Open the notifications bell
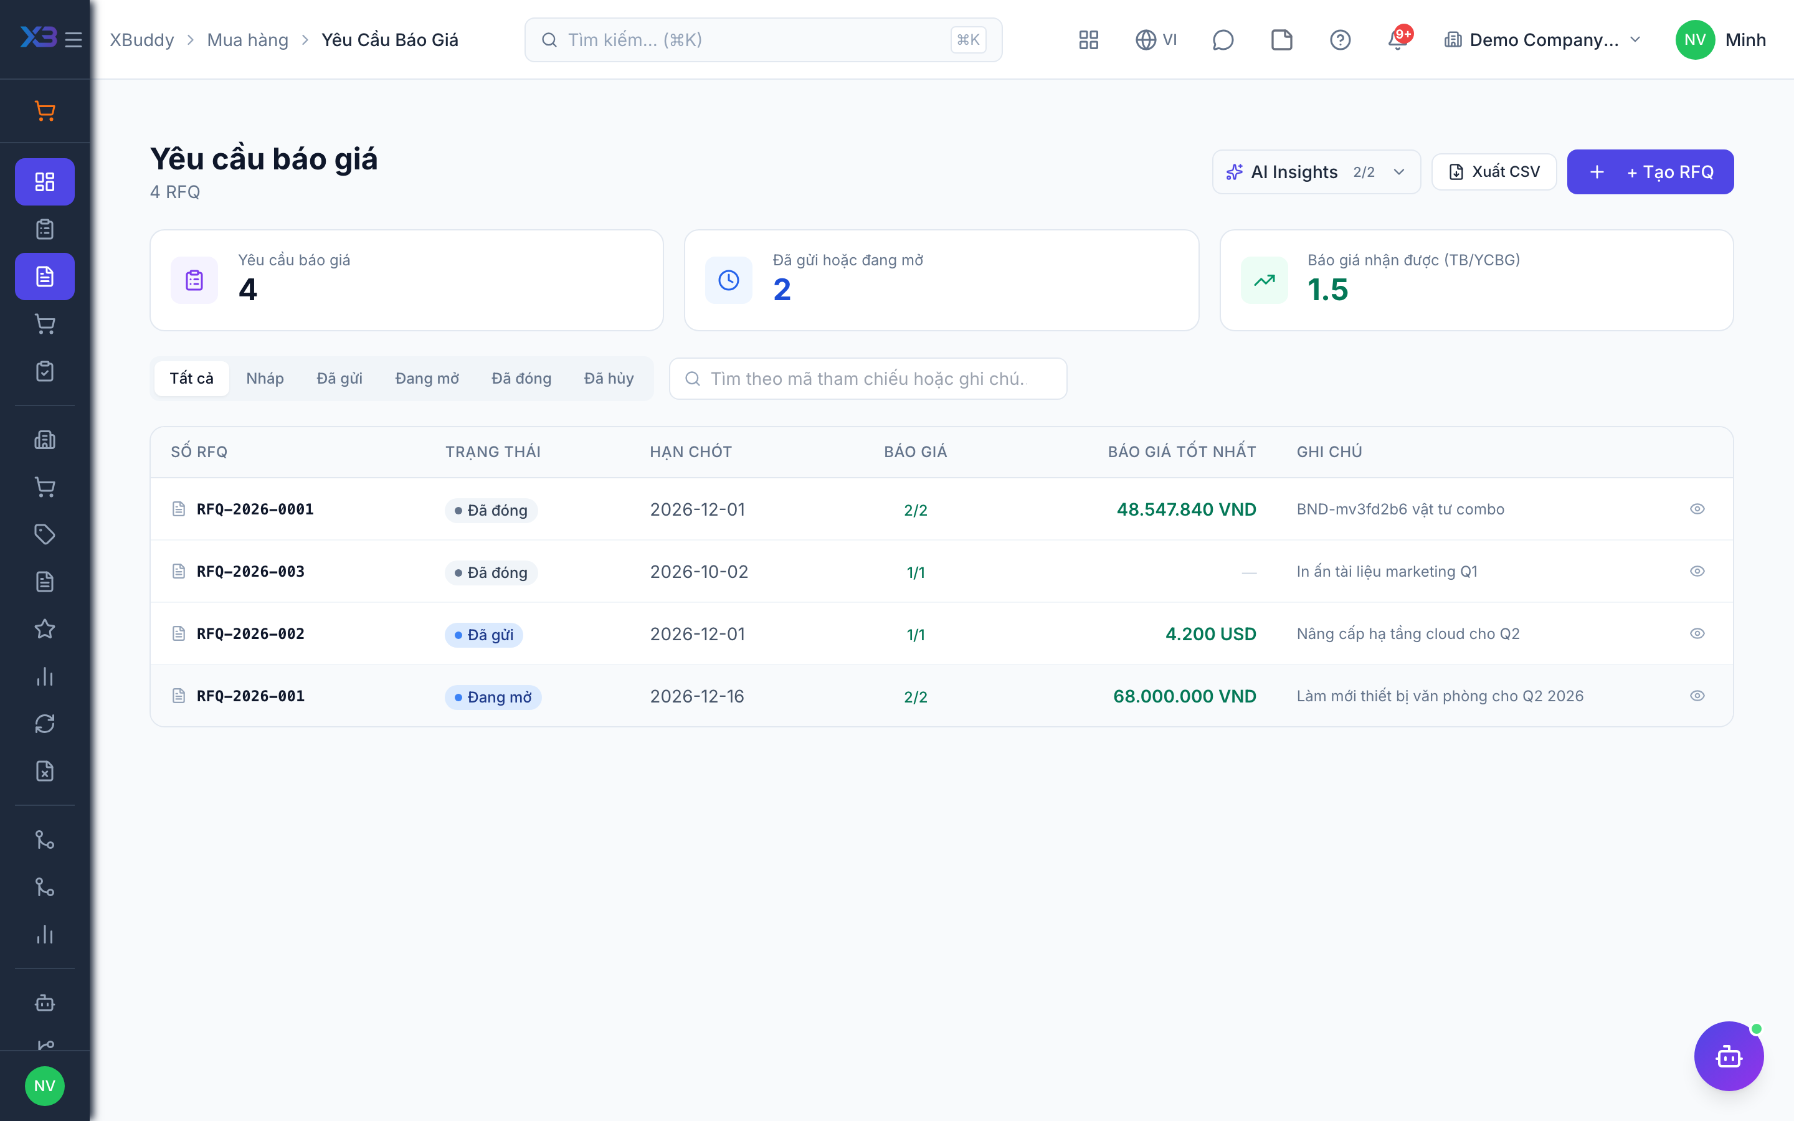The width and height of the screenshot is (1794, 1121). tap(1398, 39)
